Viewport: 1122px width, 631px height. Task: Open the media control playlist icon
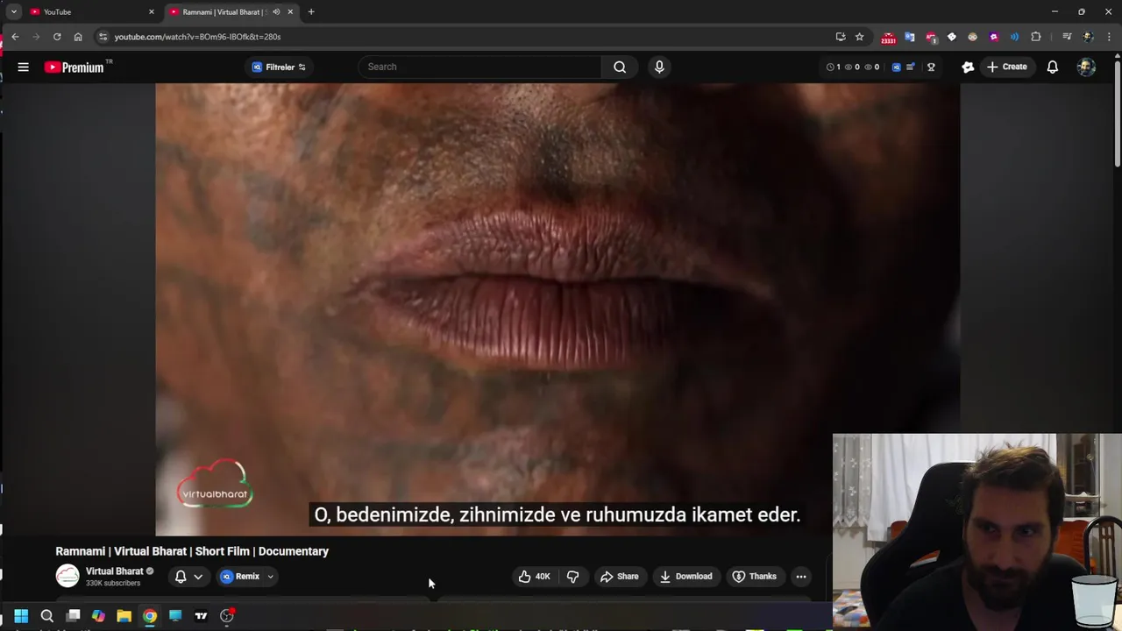(x=1067, y=37)
